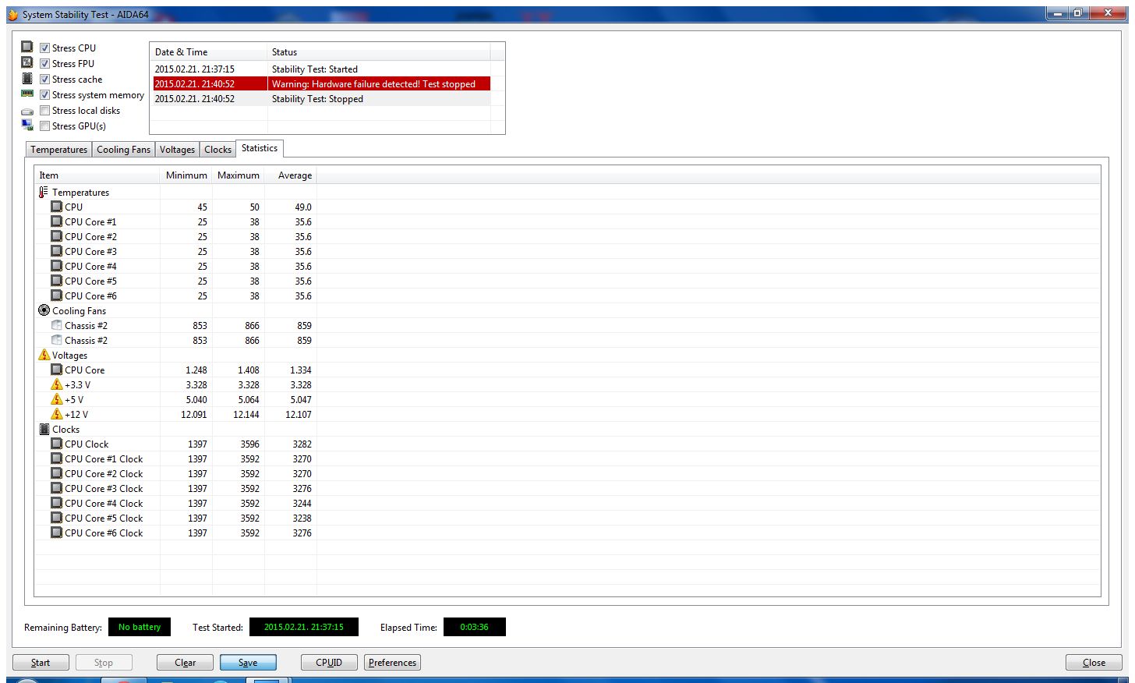Enable the Stress local disks checkbox
1135x683 pixels.
click(x=44, y=110)
